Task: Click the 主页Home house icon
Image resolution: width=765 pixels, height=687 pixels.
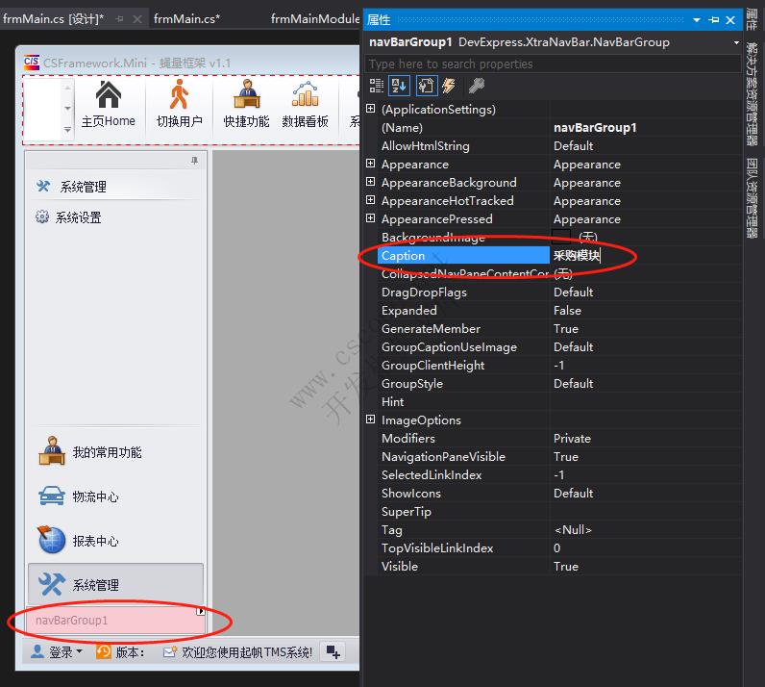Action: coord(109,94)
